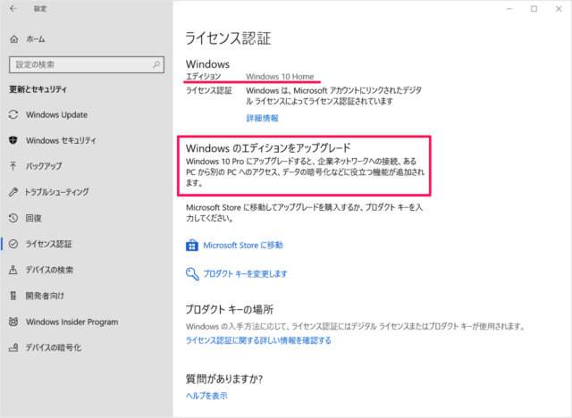Click the バックアップ upload arrow icon
Viewport: 572px width, 418px height.
pos(13,166)
